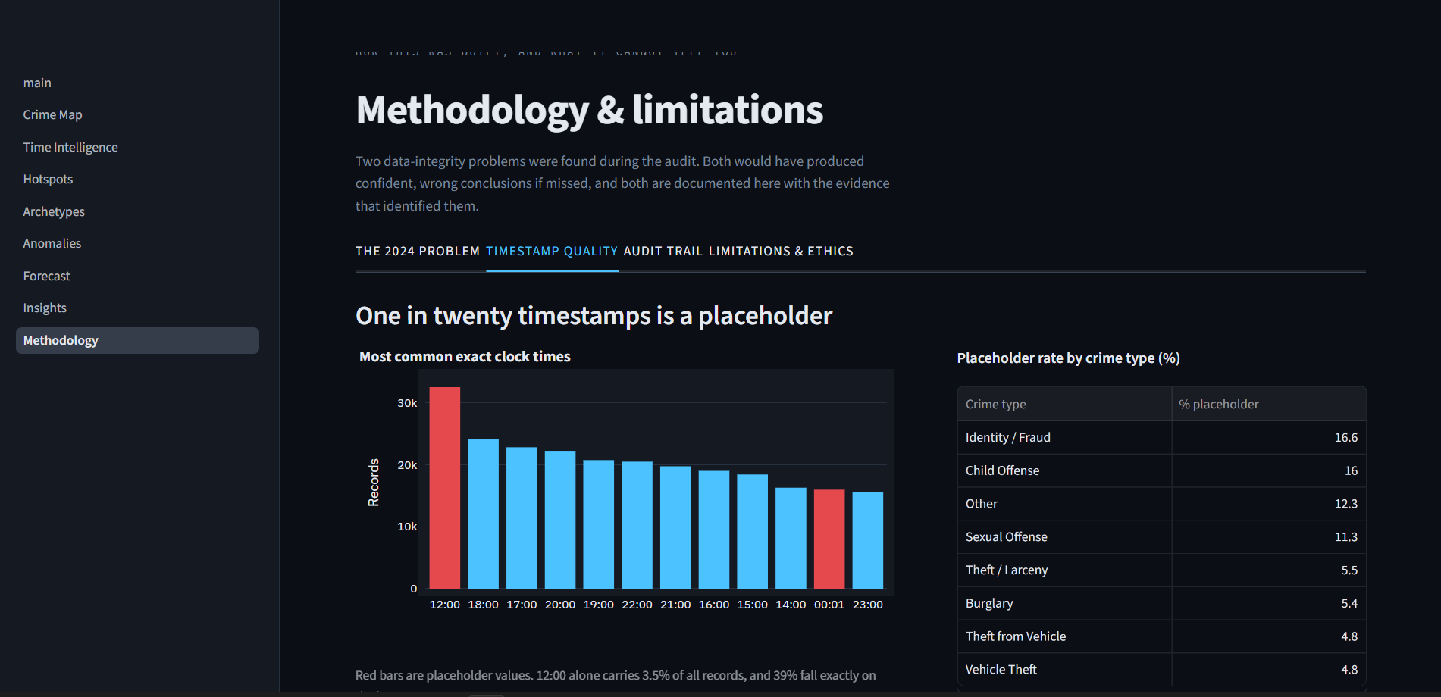Navigate to Hotspots page
Image resolution: width=1441 pixels, height=697 pixels.
48,179
